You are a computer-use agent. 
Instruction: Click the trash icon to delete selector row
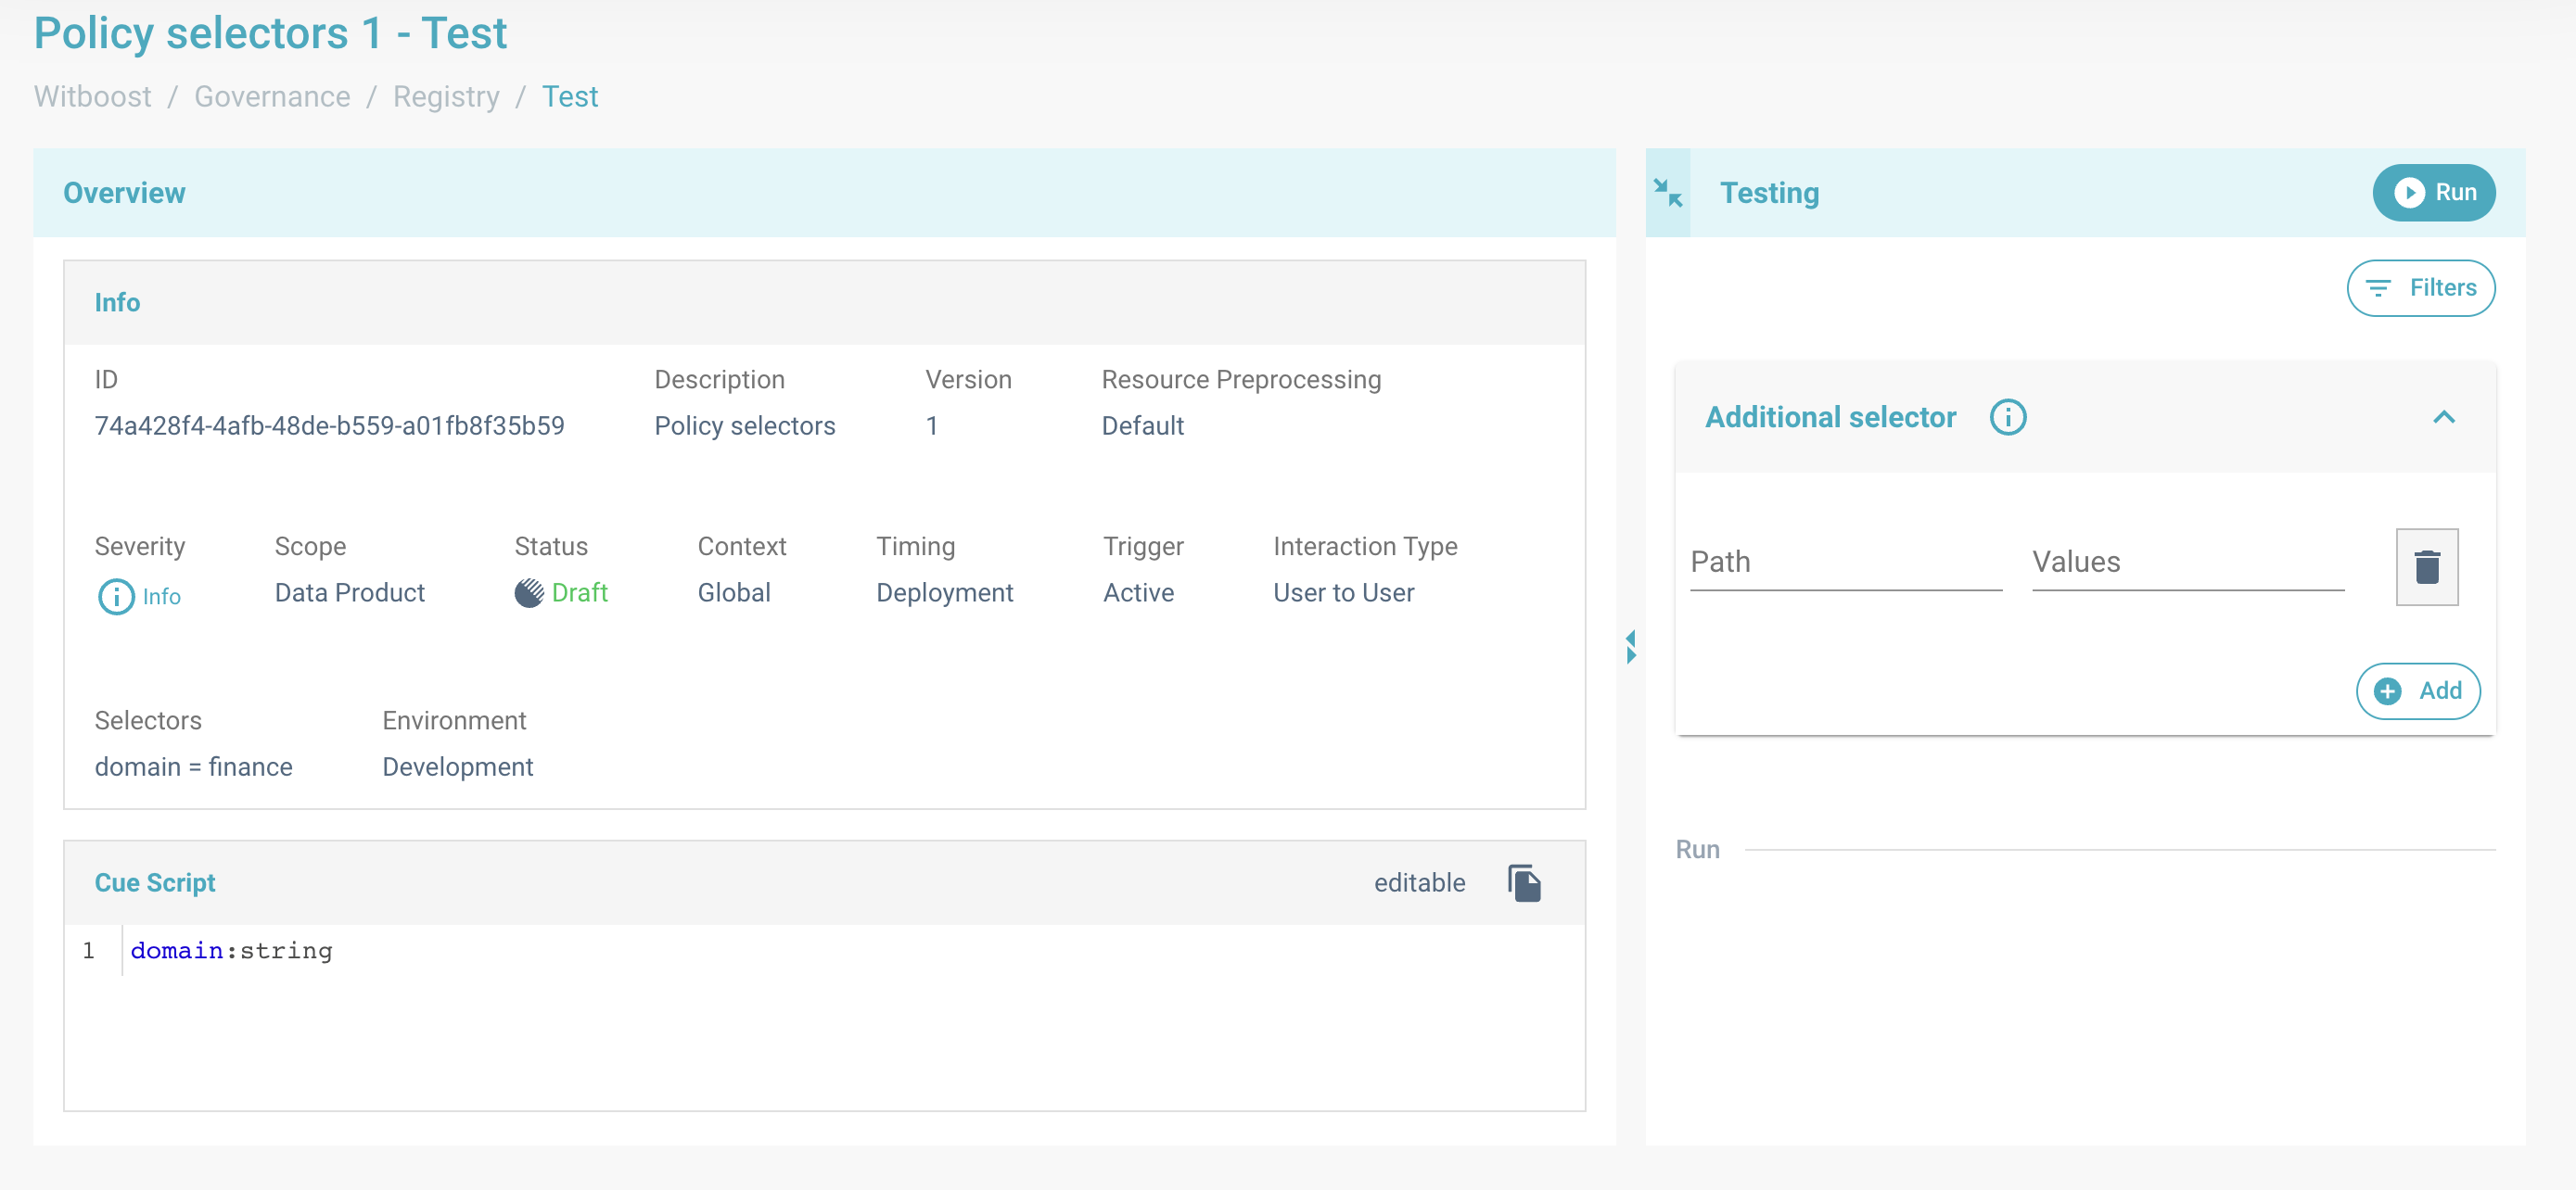click(x=2426, y=566)
